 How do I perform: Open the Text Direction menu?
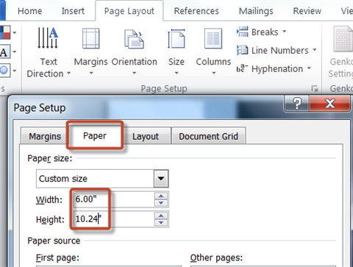49,52
